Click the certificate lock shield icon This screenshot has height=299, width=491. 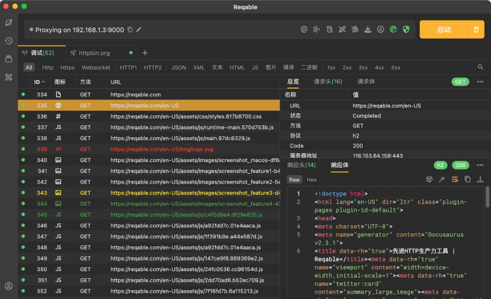click(x=304, y=29)
